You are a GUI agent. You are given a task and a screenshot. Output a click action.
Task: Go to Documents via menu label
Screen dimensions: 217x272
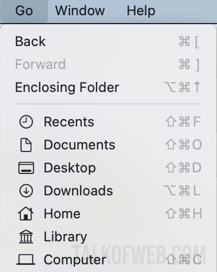click(79, 145)
